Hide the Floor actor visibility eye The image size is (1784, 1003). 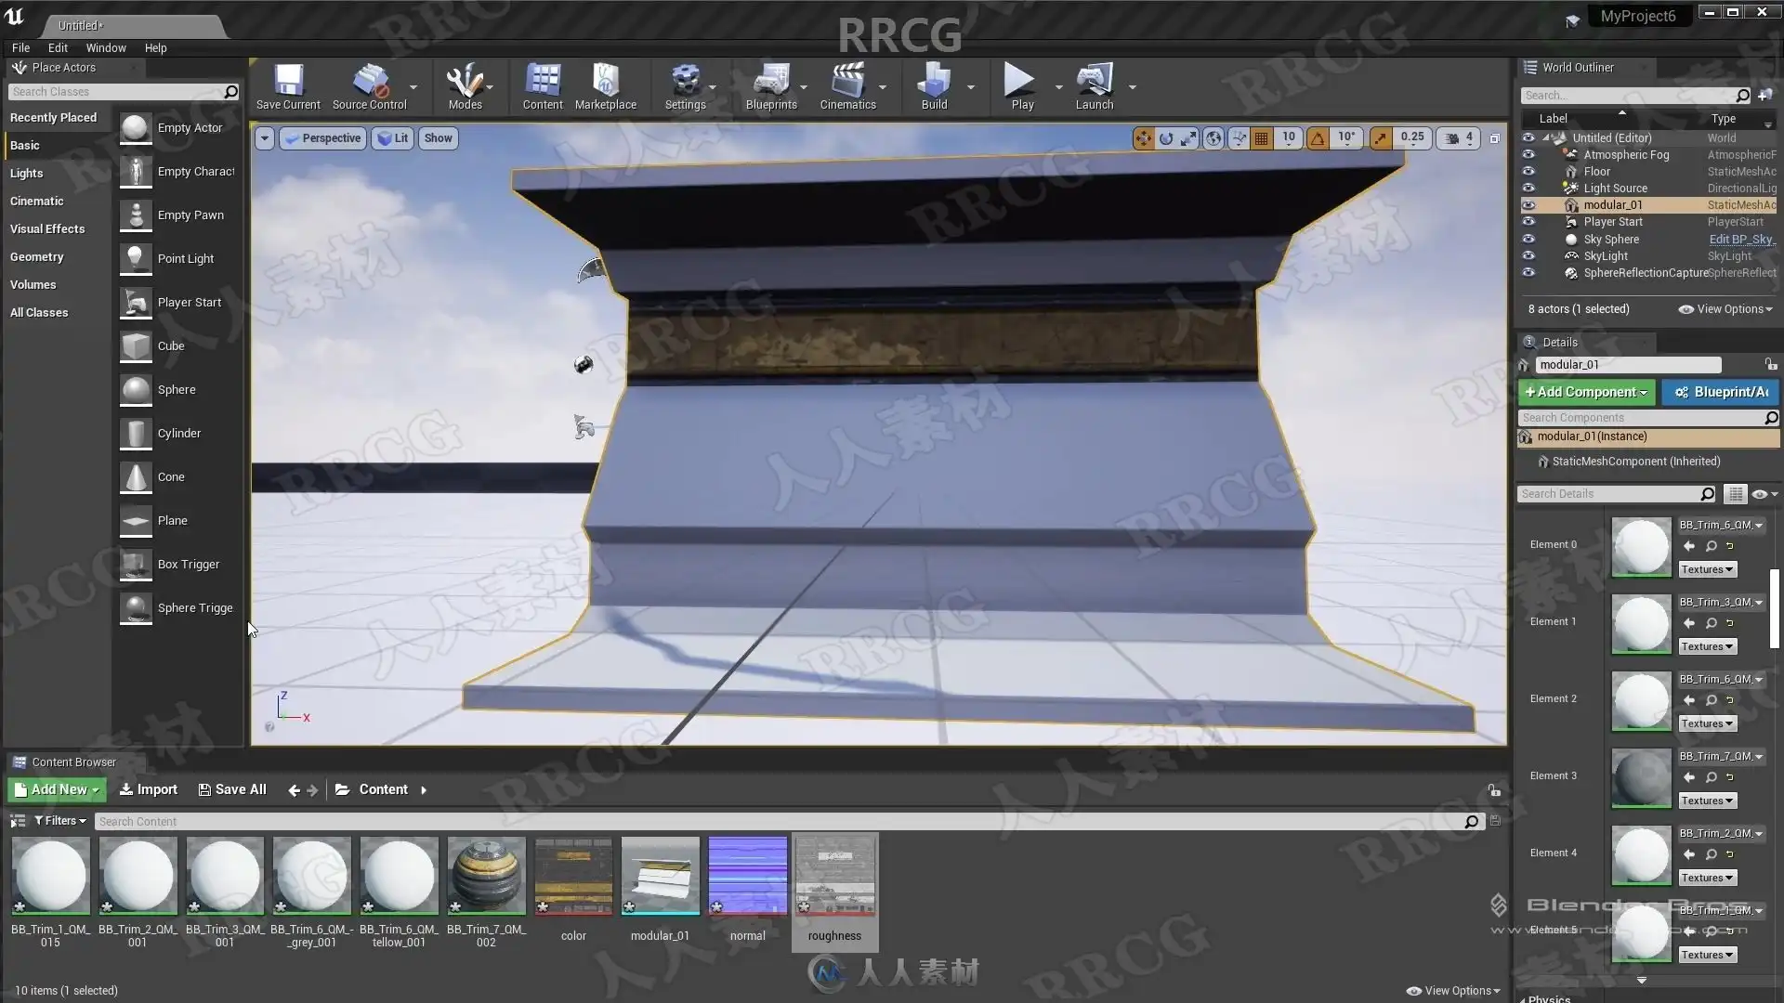tap(1528, 172)
